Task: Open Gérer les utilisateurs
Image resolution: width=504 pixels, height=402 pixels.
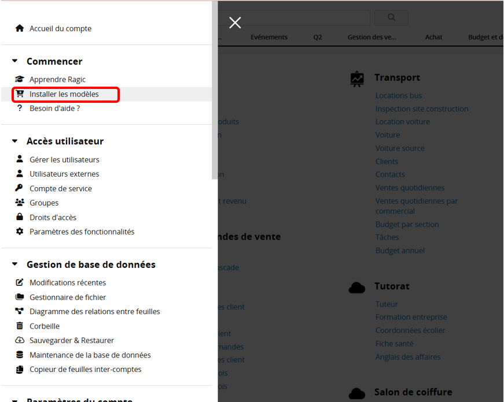Action: pos(64,160)
